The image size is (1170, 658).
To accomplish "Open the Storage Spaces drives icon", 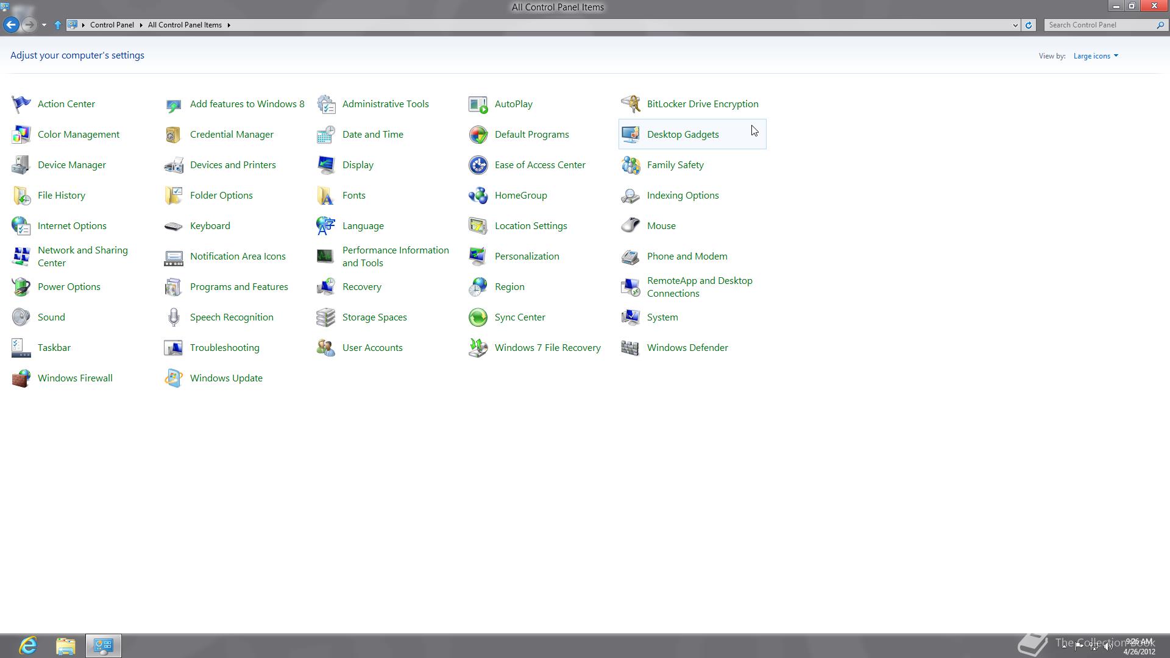I will click(326, 317).
